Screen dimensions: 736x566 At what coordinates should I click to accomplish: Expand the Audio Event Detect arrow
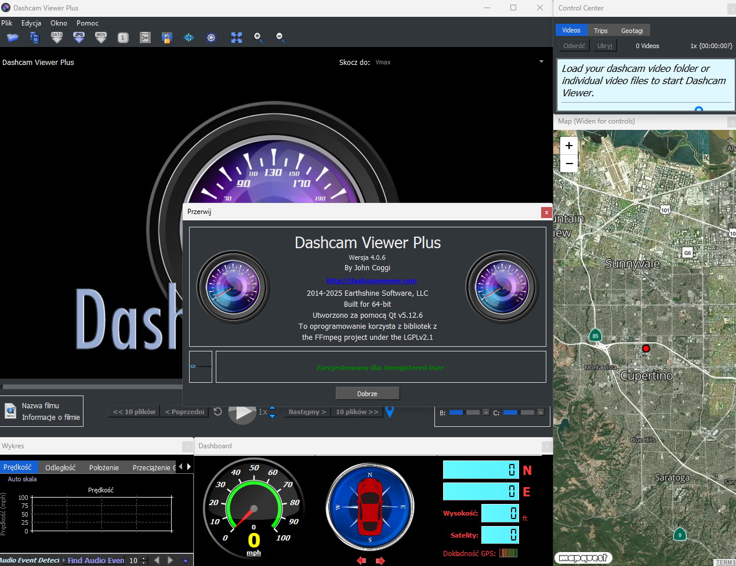coord(64,560)
